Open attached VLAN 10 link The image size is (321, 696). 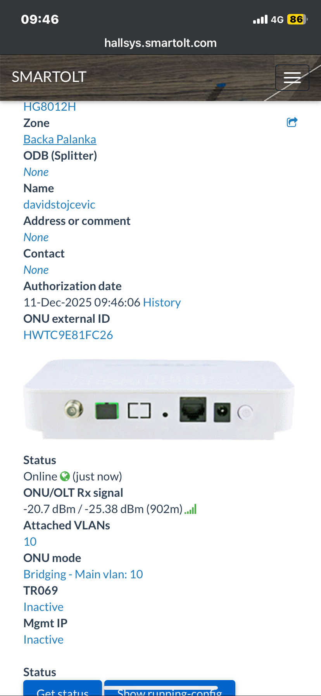pos(30,542)
